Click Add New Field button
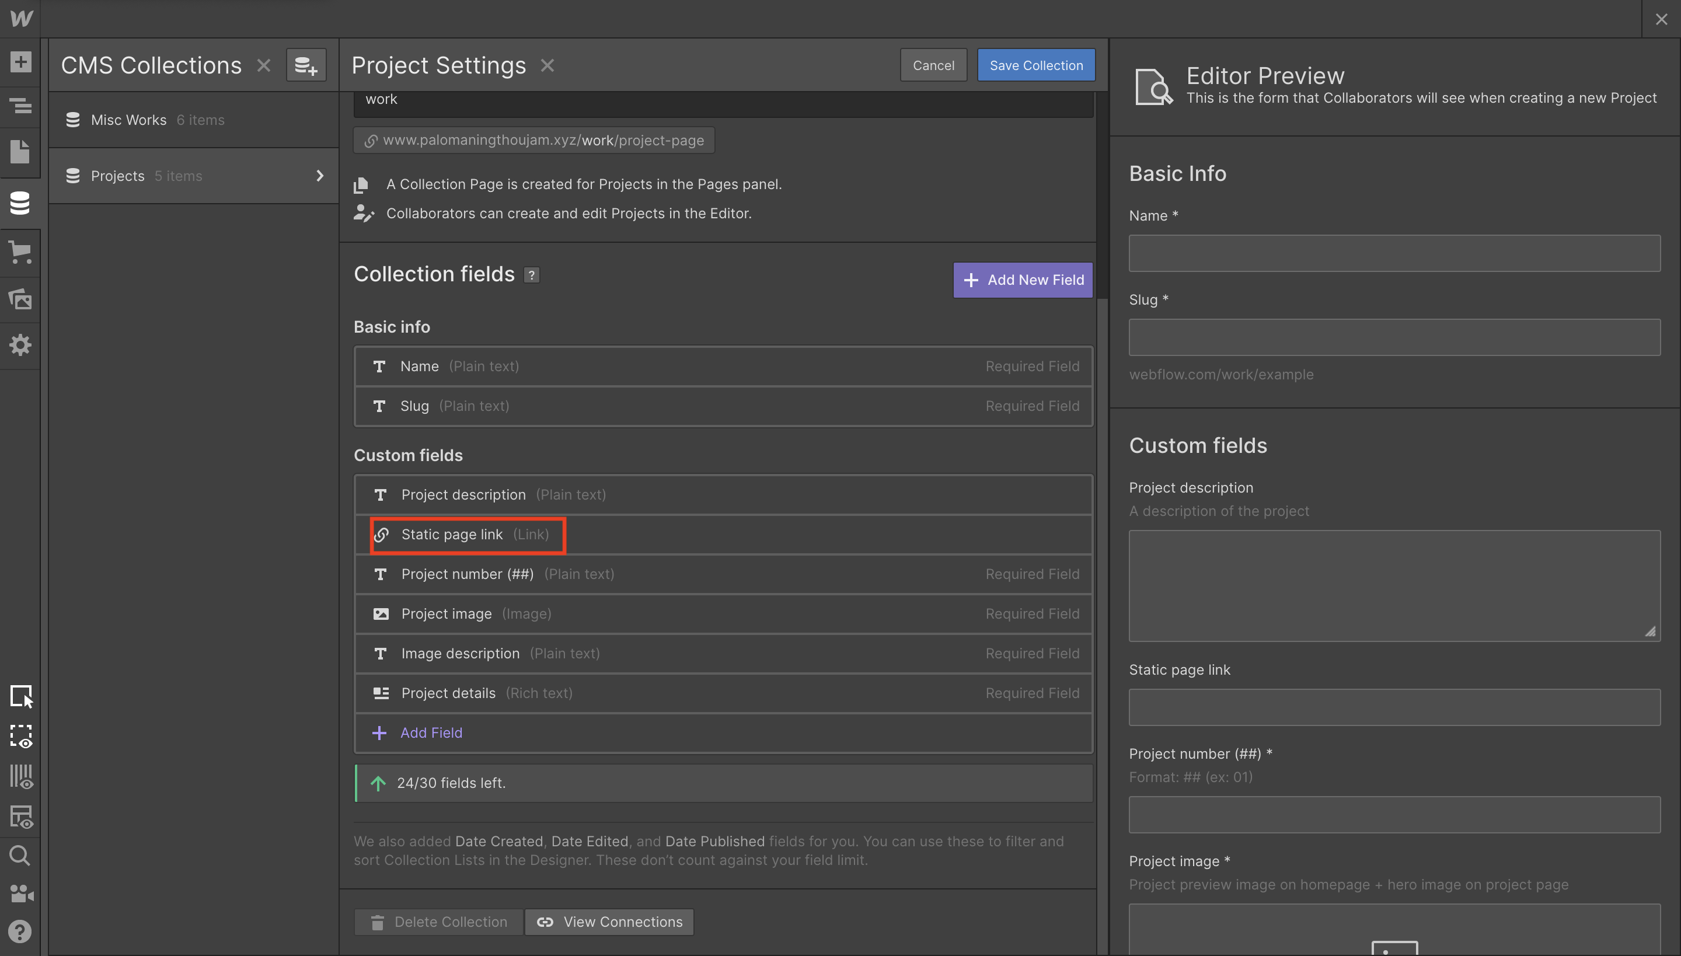The image size is (1681, 956). pyautogui.click(x=1023, y=280)
